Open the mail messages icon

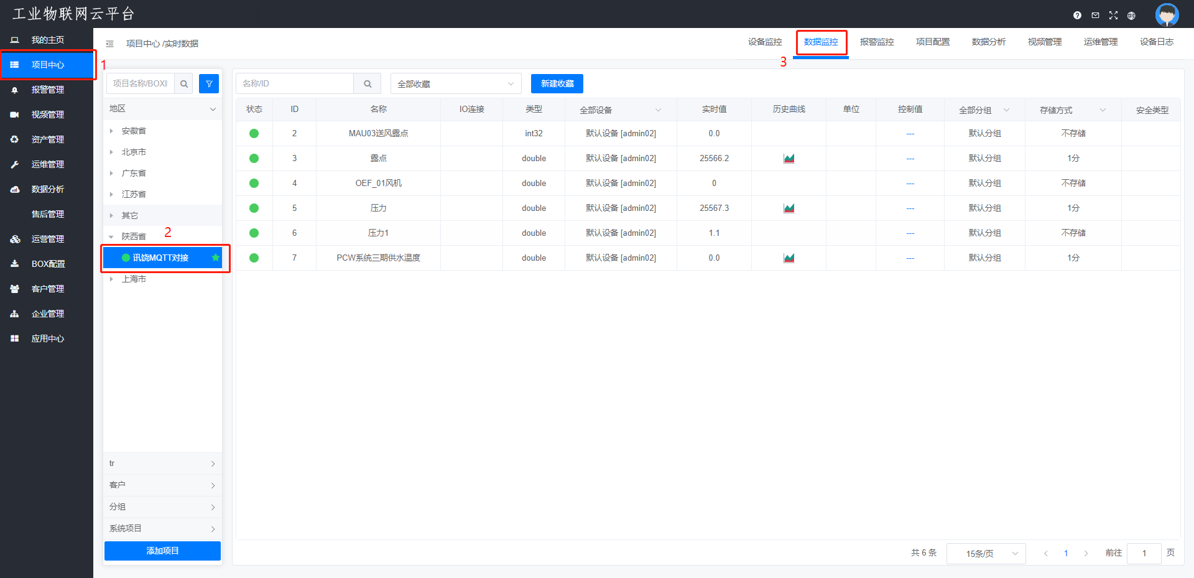[1095, 16]
